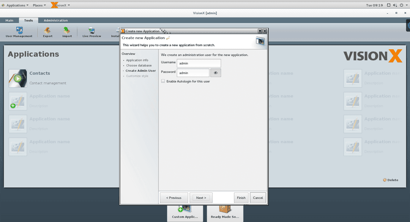Click the Import toolbar icon
This screenshot has width=410, height=222.
click(x=67, y=32)
